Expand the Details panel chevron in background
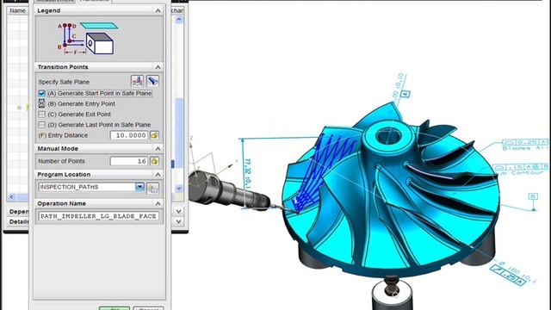Image resolution: width=551 pixels, height=310 pixels. [178, 221]
